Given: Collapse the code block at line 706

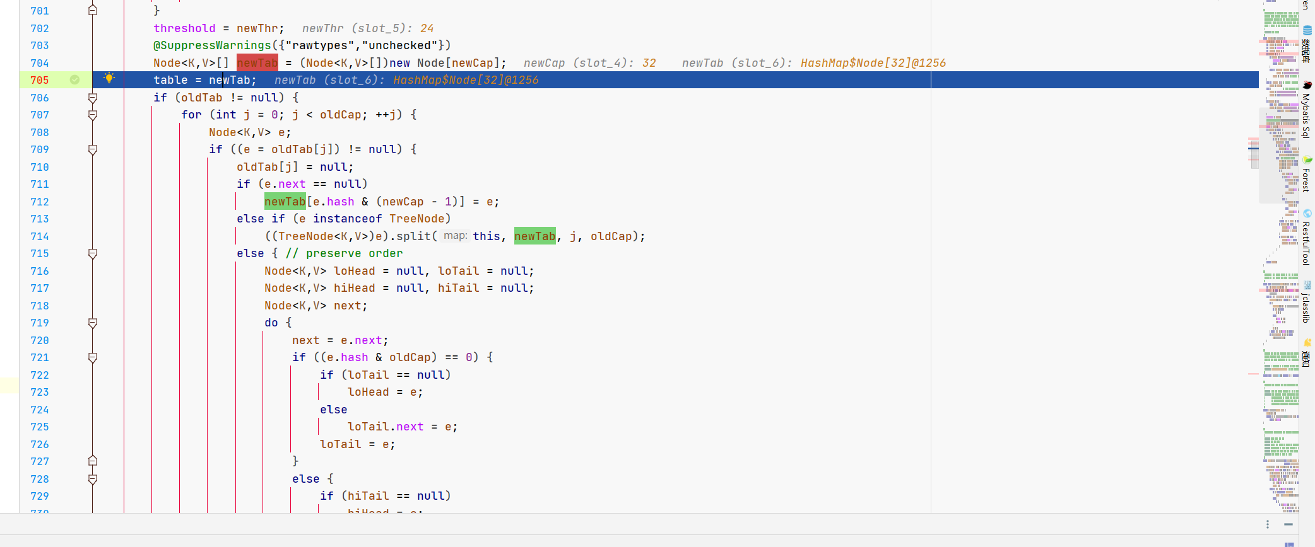Looking at the screenshot, I should 93,98.
